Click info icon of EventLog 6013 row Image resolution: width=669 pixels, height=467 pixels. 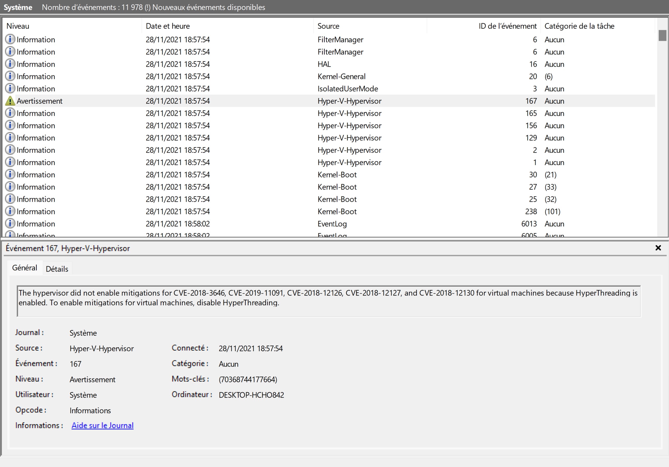[10, 224]
